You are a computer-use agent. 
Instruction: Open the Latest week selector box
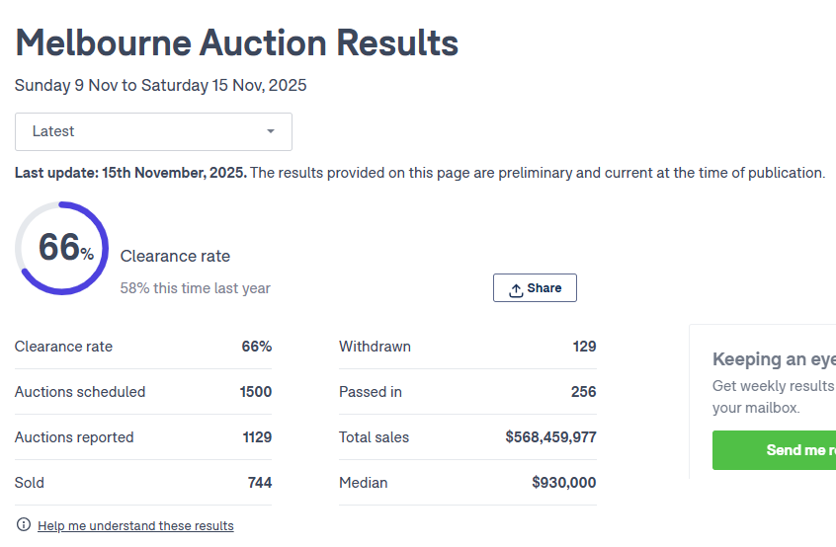(153, 131)
